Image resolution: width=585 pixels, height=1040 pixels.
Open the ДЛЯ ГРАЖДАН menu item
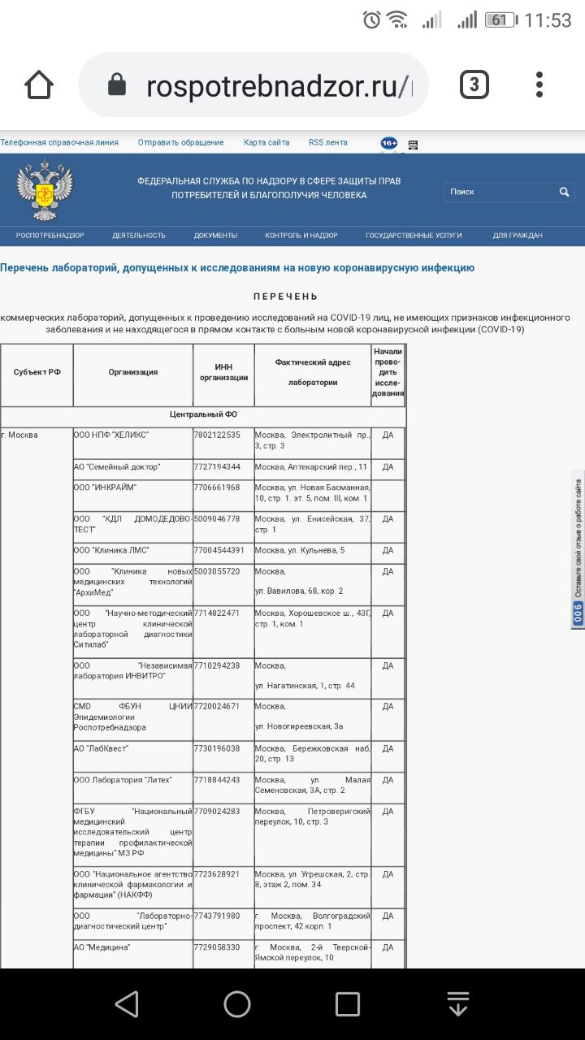coord(518,236)
